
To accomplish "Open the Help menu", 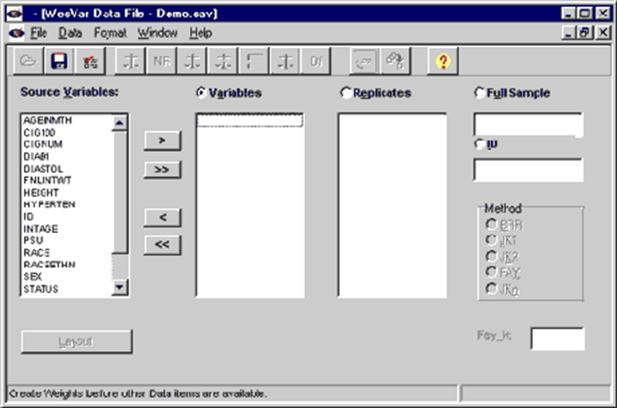I will click(201, 33).
